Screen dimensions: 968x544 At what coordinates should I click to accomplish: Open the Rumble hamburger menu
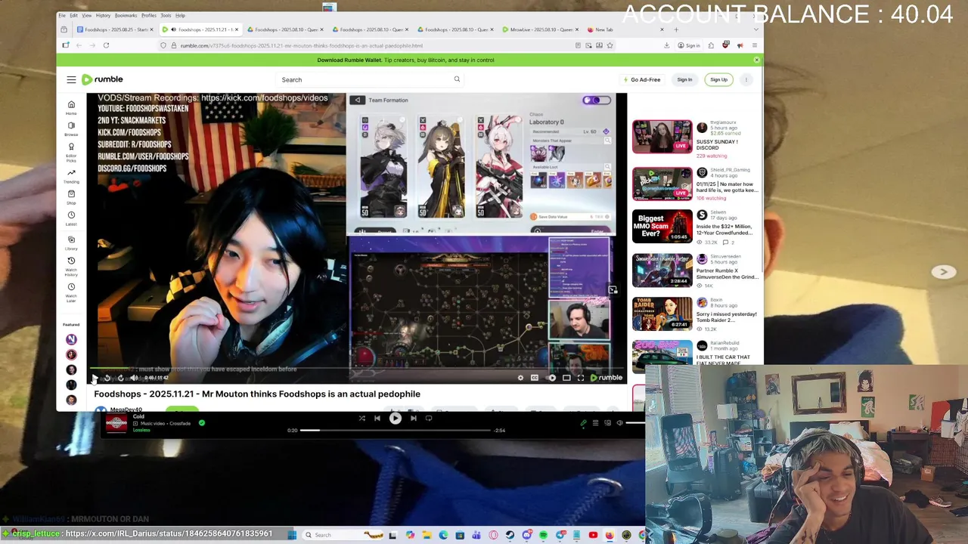(x=71, y=79)
